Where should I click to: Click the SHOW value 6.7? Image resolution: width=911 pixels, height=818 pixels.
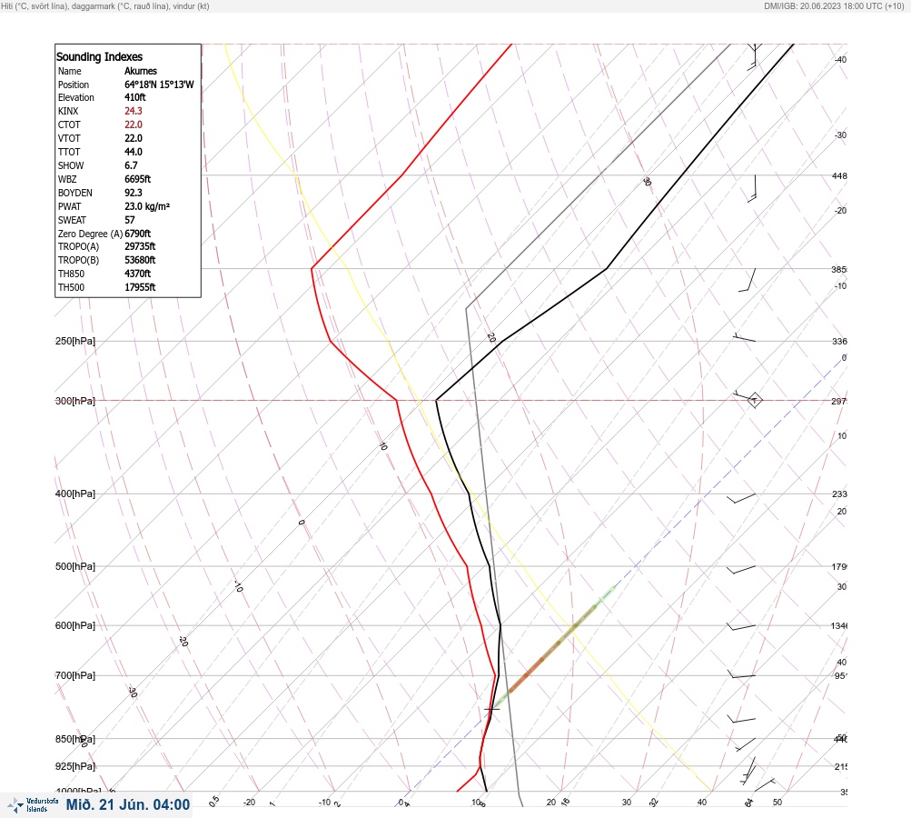click(x=131, y=165)
